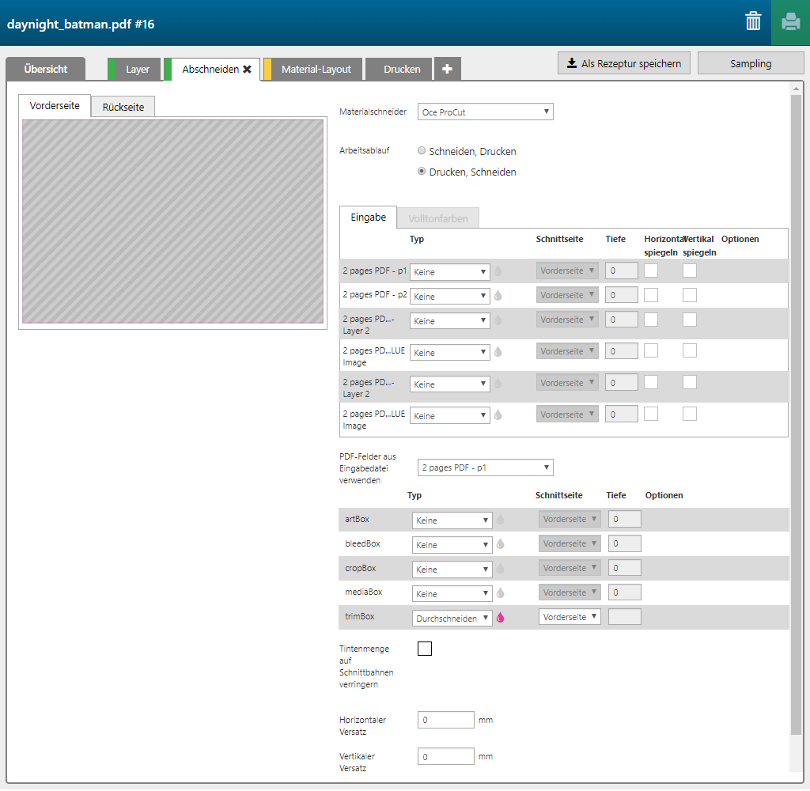Check Horizontal spiegeln for 2 pages PDF - p2
Image resolution: width=810 pixels, height=791 pixels.
651,296
